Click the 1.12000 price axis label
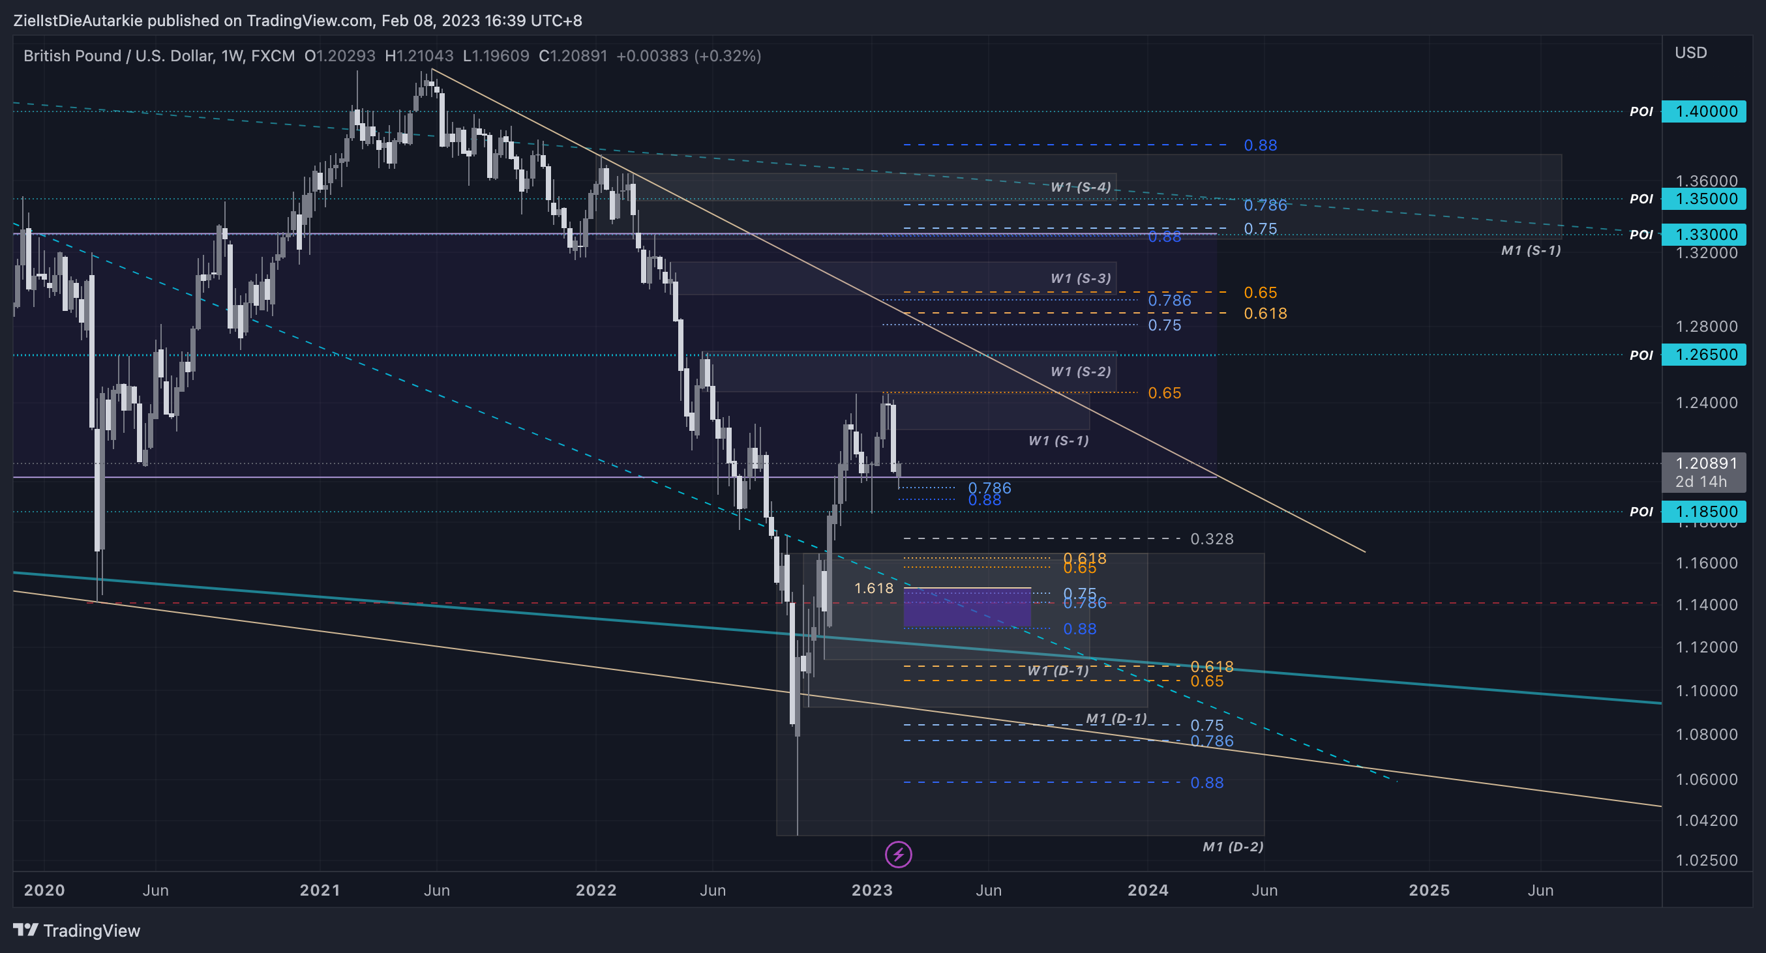1766x953 pixels. coord(1707,647)
